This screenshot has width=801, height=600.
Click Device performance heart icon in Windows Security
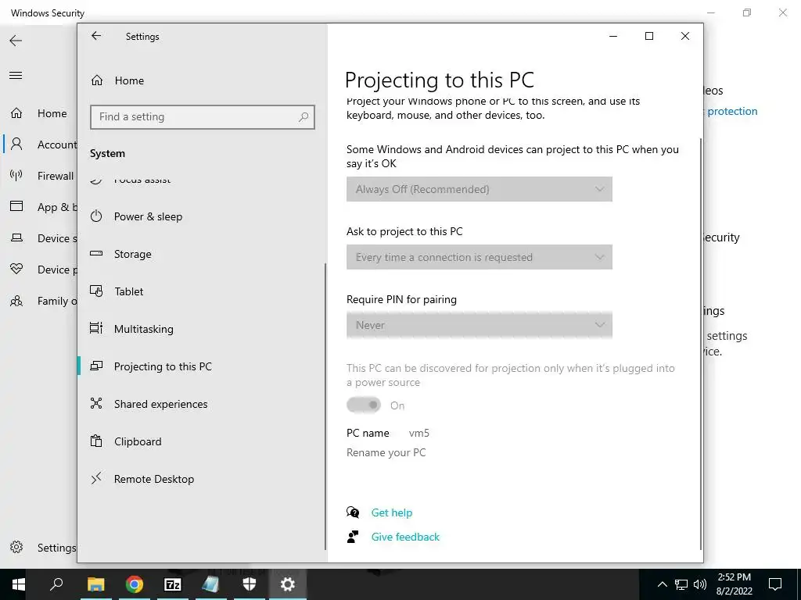[16, 269]
